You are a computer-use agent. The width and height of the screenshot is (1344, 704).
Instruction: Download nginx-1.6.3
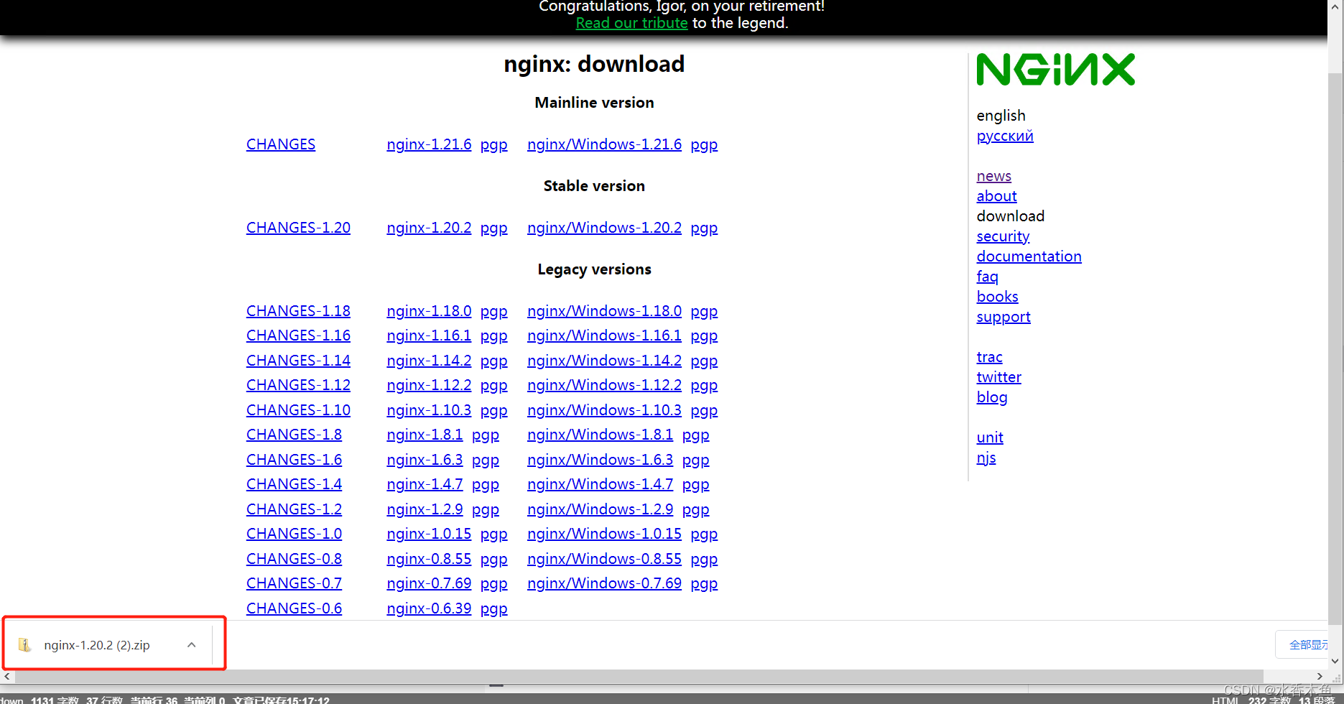pos(425,460)
